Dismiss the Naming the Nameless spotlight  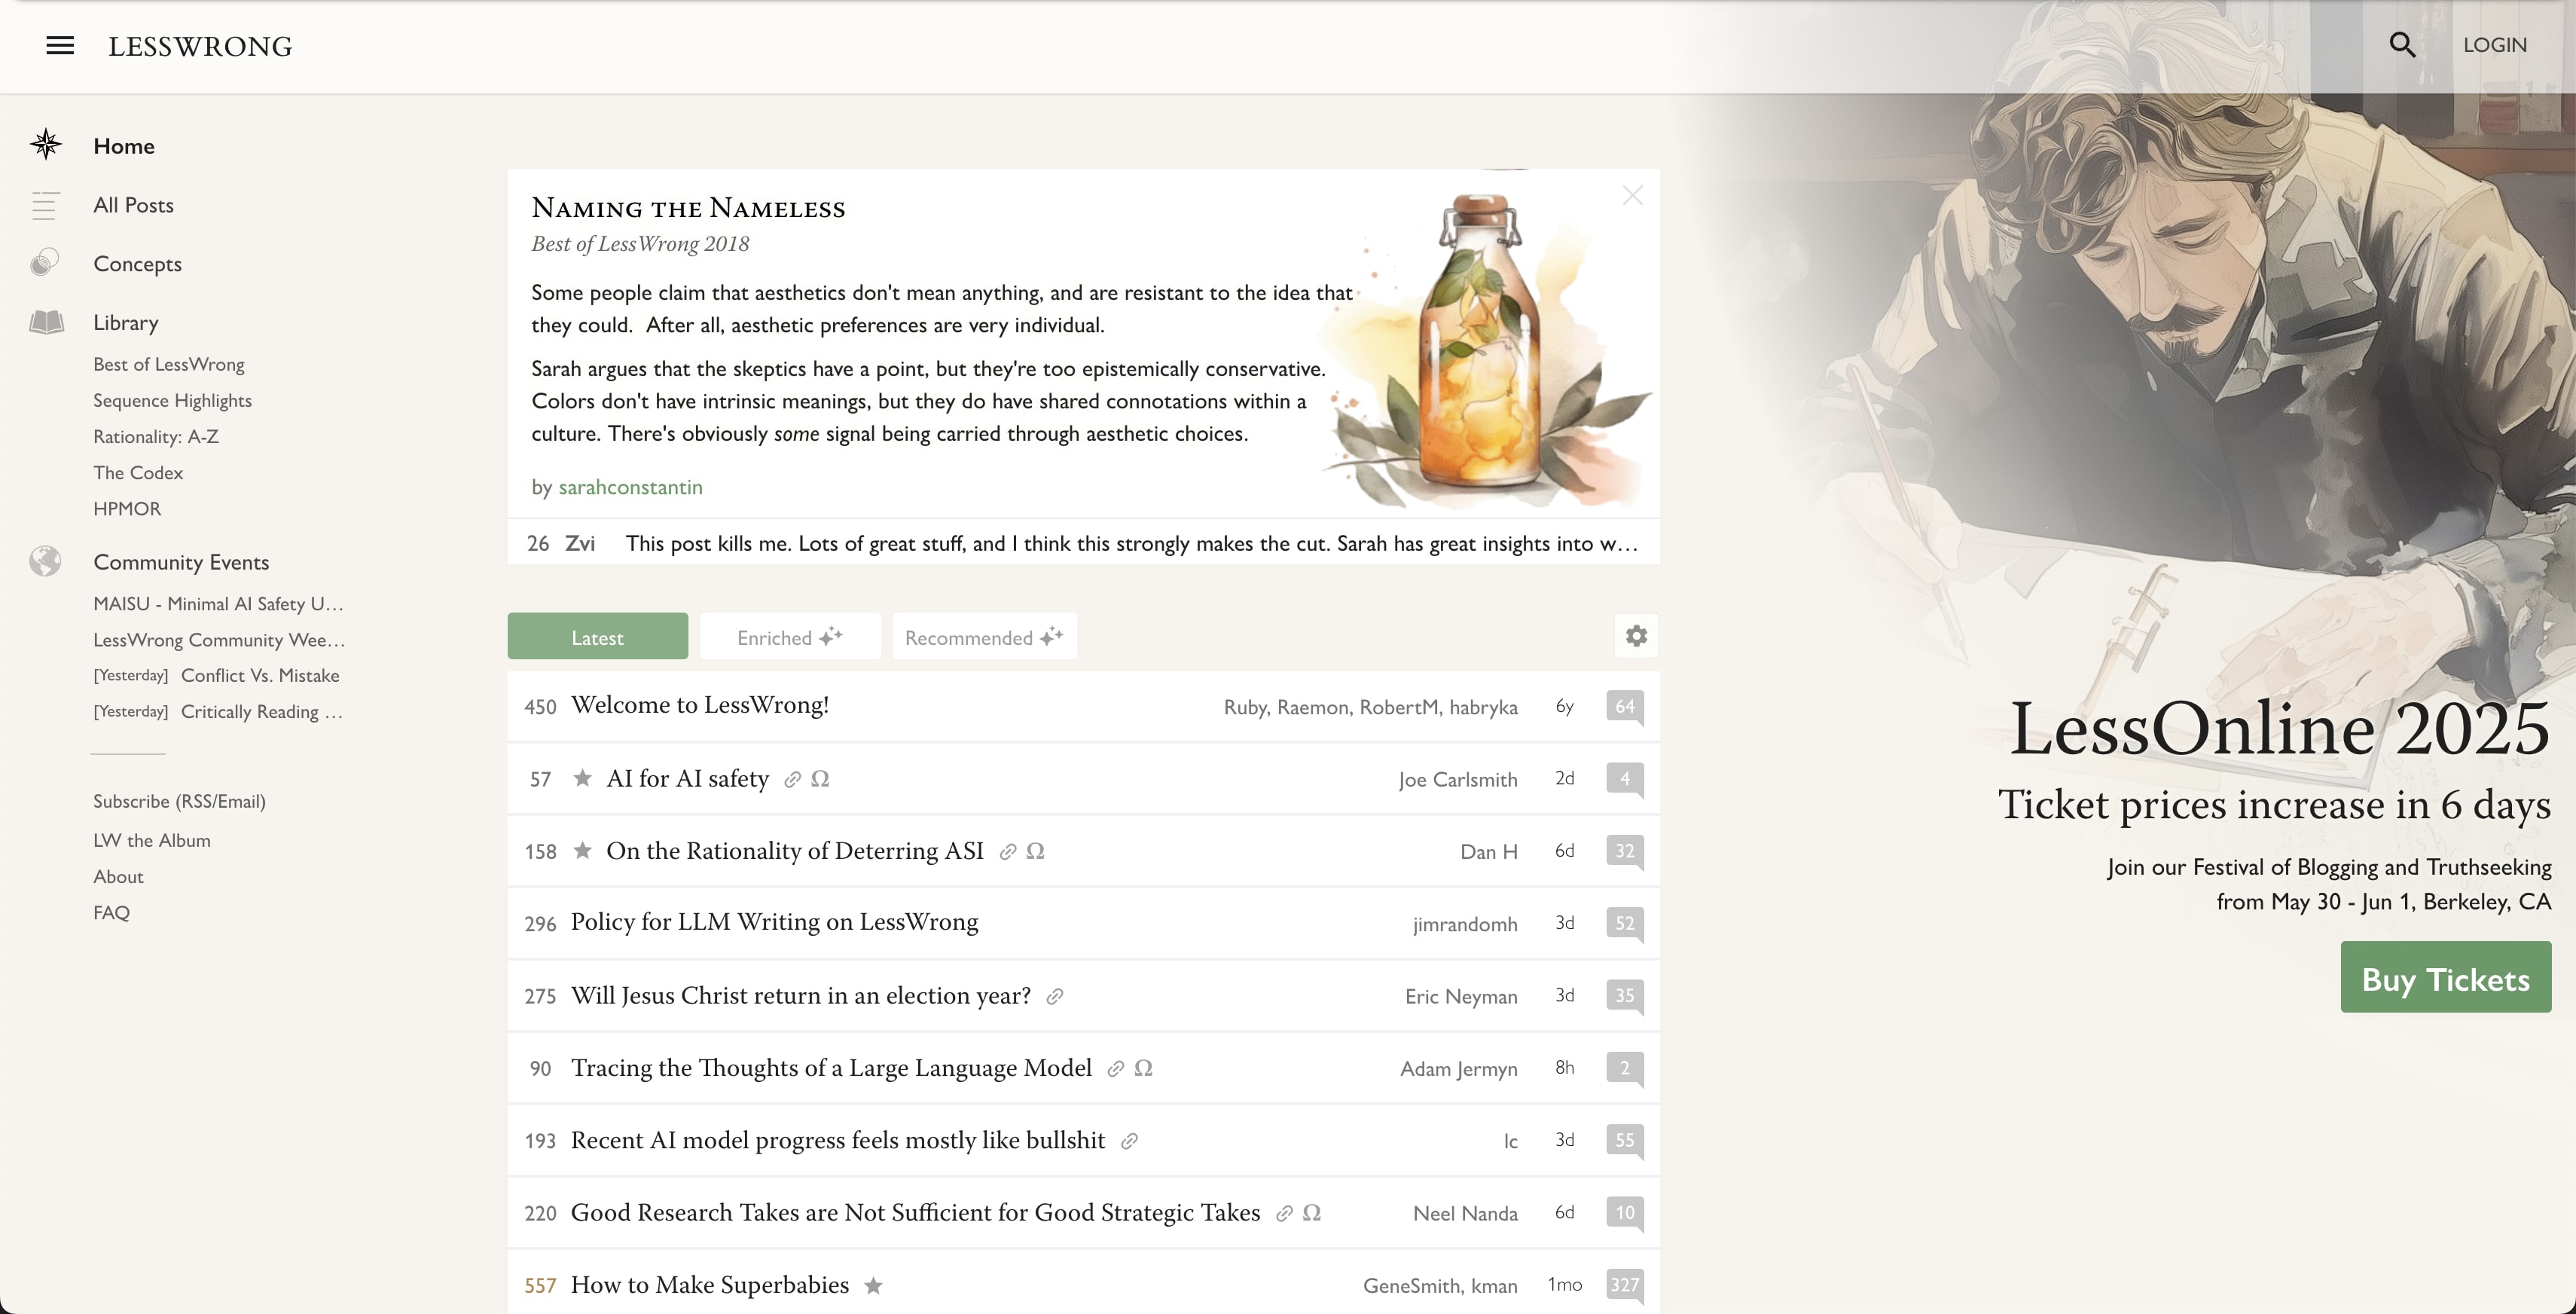(x=1632, y=196)
